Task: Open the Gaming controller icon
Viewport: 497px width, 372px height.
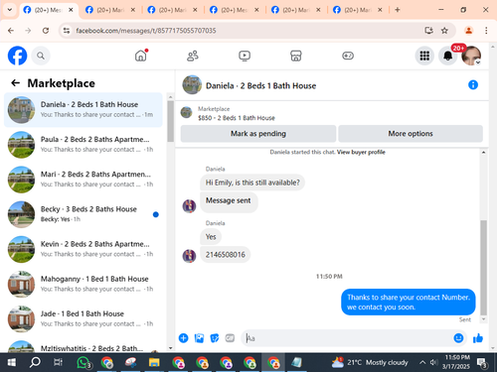Action: (x=348, y=56)
